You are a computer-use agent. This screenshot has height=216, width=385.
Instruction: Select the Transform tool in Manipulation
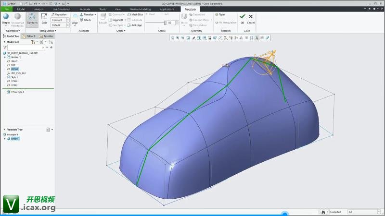tap(32, 18)
